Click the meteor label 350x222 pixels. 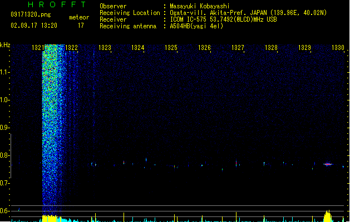(79, 17)
